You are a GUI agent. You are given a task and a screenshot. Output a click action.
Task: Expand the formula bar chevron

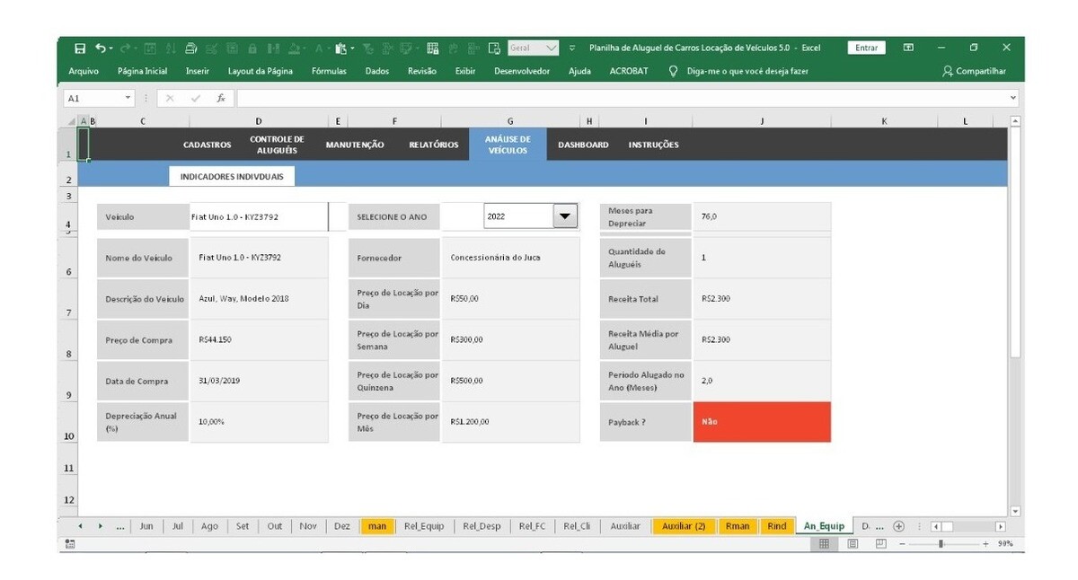(1014, 98)
